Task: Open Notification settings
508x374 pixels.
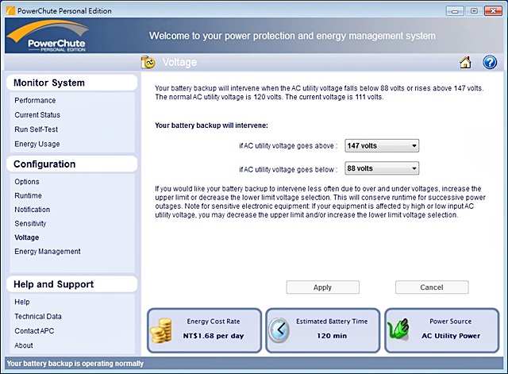Action: (32, 210)
